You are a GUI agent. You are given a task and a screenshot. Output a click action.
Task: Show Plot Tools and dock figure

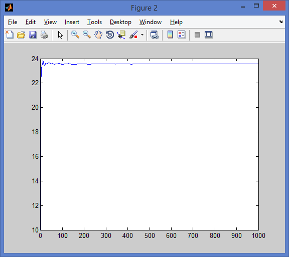coord(209,35)
